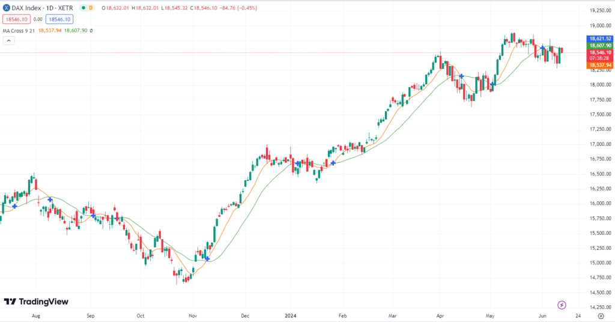The height and width of the screenshot is (322, 615).
Task: Click red 18,546.10 last price countdown label
Action: click(x=600, y=55)
